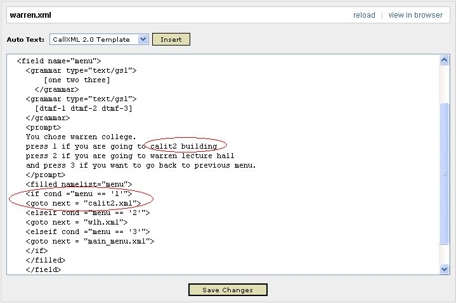Image resolution: width=456 pixels, height=303 pixels.
Task: Click the Save Changes button
Action: [x=228, y=290]
